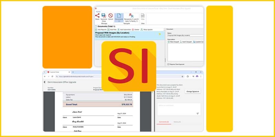This screenshot has height=137, width=275.
Task: Send the comment with the arrow icon
Action: (x=198, y=114)
